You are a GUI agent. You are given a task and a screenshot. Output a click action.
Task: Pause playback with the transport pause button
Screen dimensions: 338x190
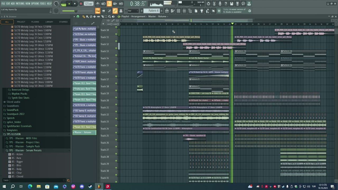tap(69, 4)
